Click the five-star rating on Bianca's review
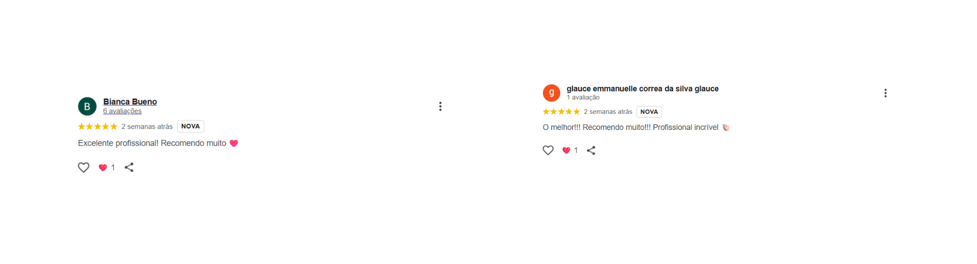Screen dimensions: 977x264 click(x=98, y=126)
